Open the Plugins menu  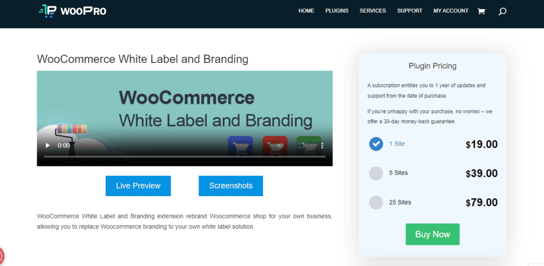pyautogui.click(x=337, y=11)
